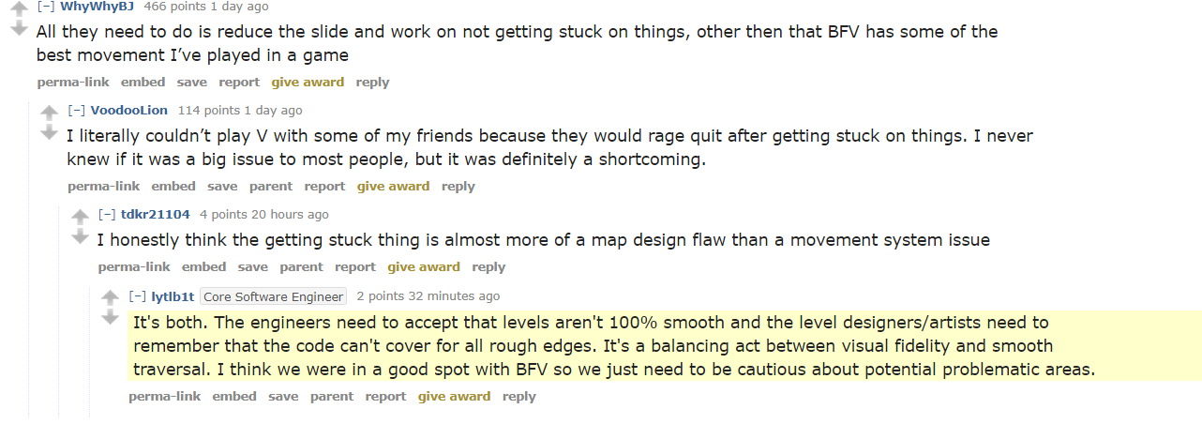Screen dimensions: 1202x439
Task: Downvote lytlb1t's comment
Action: 111,319
